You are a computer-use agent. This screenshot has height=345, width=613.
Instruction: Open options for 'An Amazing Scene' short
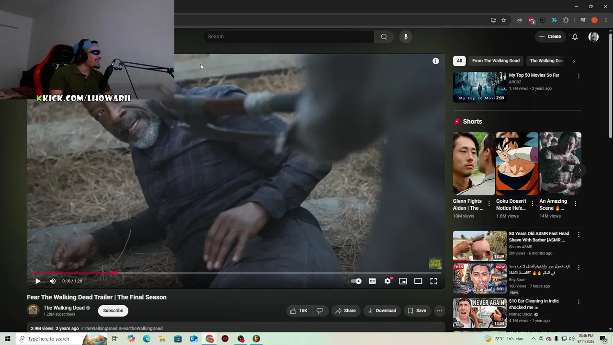click(575, 204)
